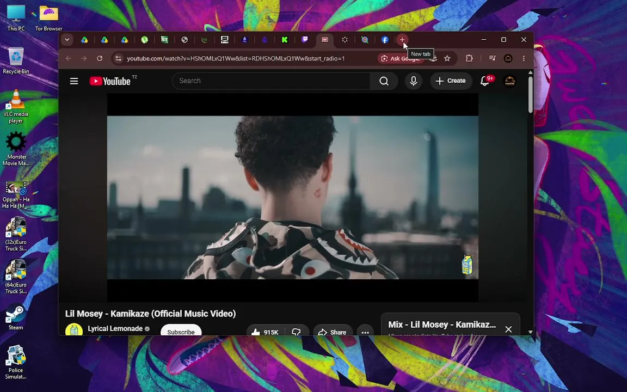Open the YouTube guide hamburger menu
Image resolution: width=627 pixels, height=392 pixels.
(74, 81)
